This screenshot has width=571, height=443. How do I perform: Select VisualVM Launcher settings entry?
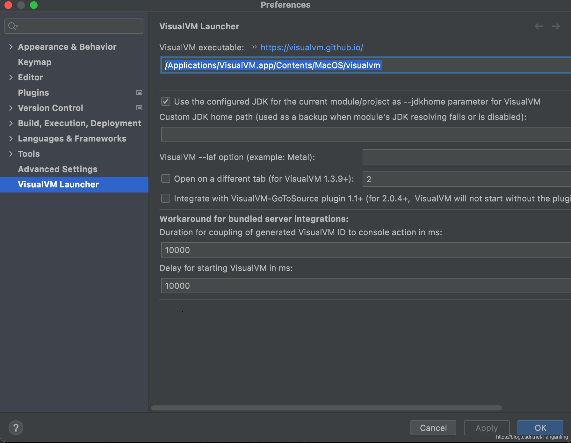coord(74,185)
